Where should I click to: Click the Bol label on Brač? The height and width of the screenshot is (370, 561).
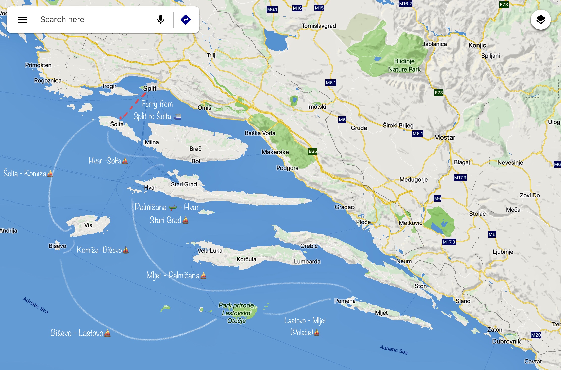coord(196,161)
